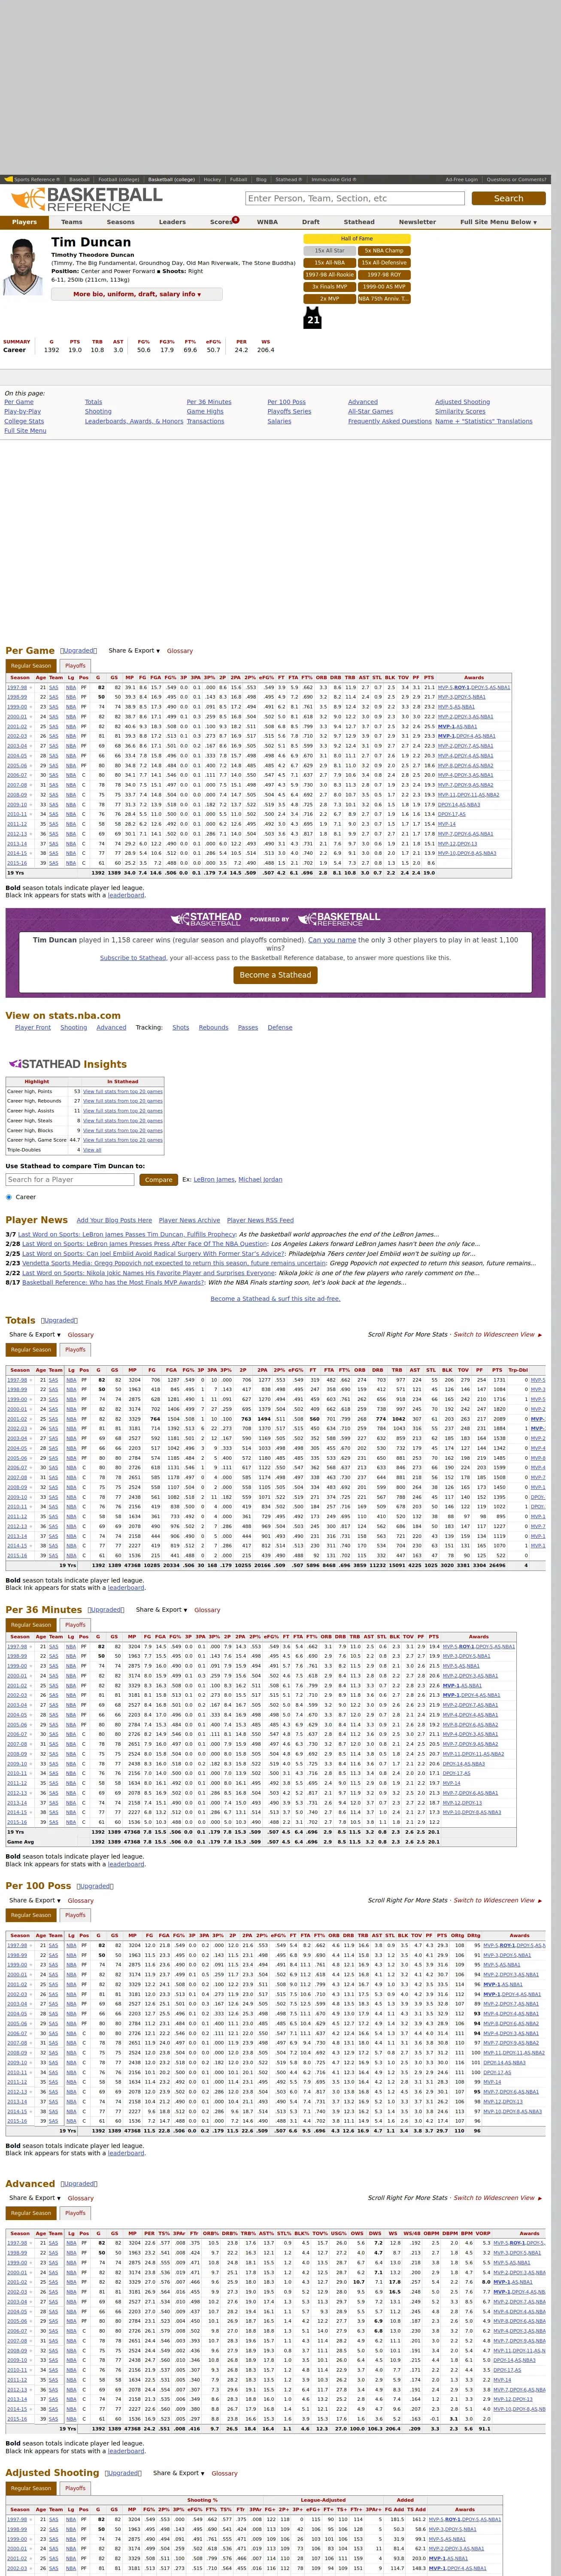The image size is (561, 2576).
Task: Open the Per Game Glossary link
Action: tap(180, 651)
